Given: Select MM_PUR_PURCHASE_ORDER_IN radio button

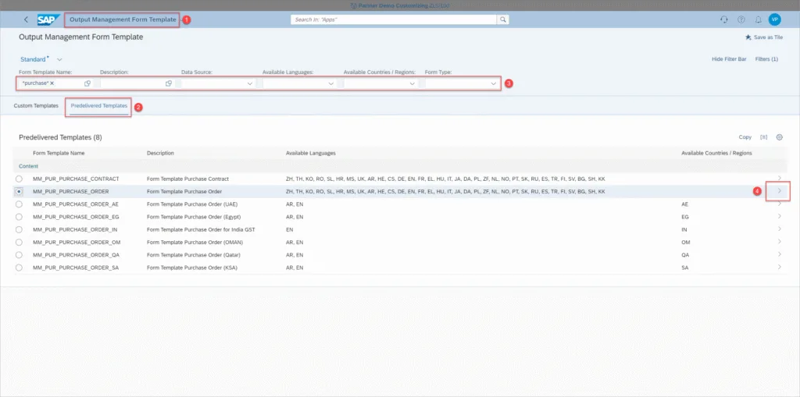Looking at the screenshot, I should point(19,229).
